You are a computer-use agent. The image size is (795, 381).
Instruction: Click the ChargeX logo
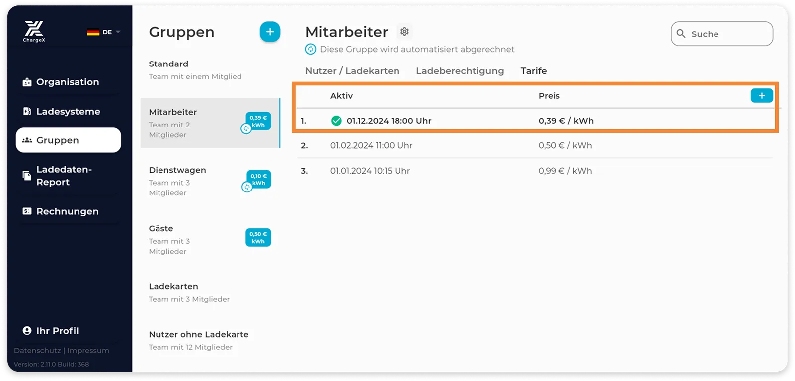point(34,31)
